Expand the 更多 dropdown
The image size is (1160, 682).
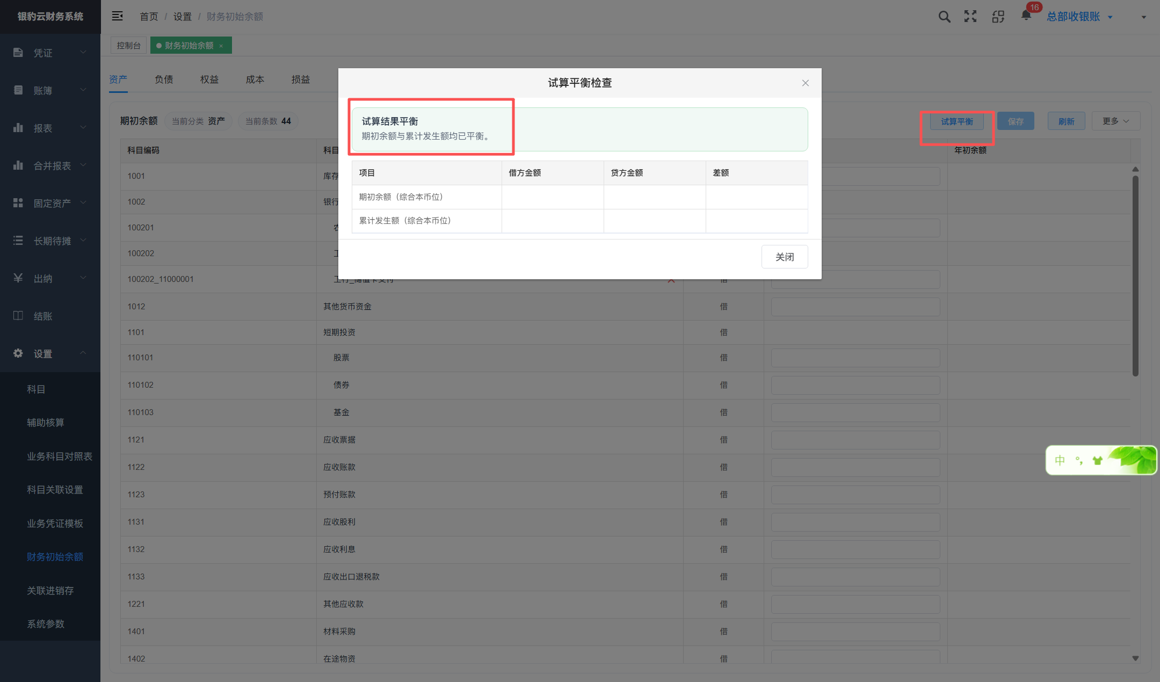tap(1116, 121)
